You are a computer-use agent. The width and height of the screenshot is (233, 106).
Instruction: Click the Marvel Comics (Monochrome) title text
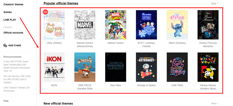(85, 45)
